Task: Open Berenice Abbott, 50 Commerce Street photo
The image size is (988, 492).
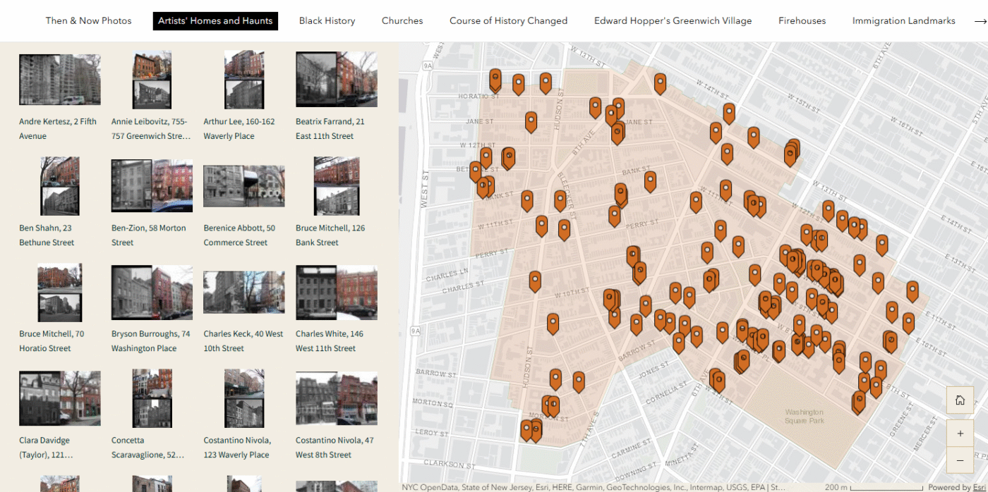Action: click(x=243, y=186)
